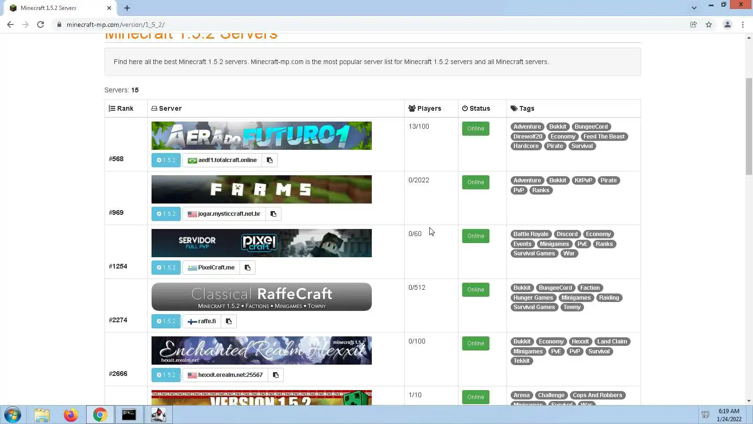Select the Pirate tag in mysticcraft row

609,180
